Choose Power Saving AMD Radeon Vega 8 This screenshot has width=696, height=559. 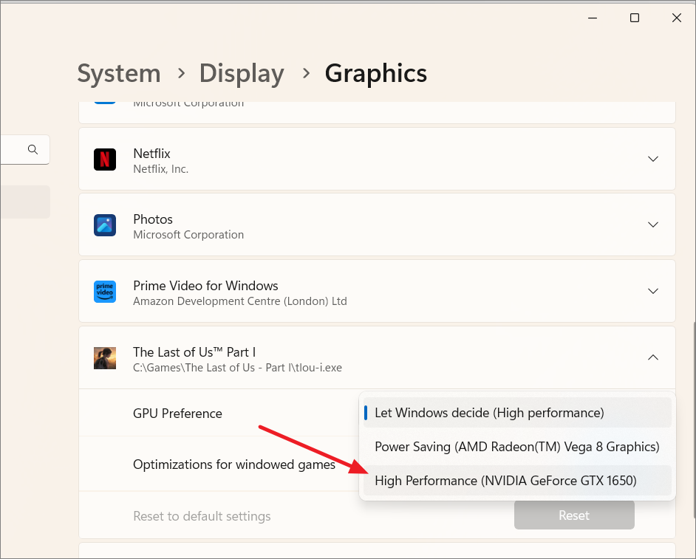517,447
